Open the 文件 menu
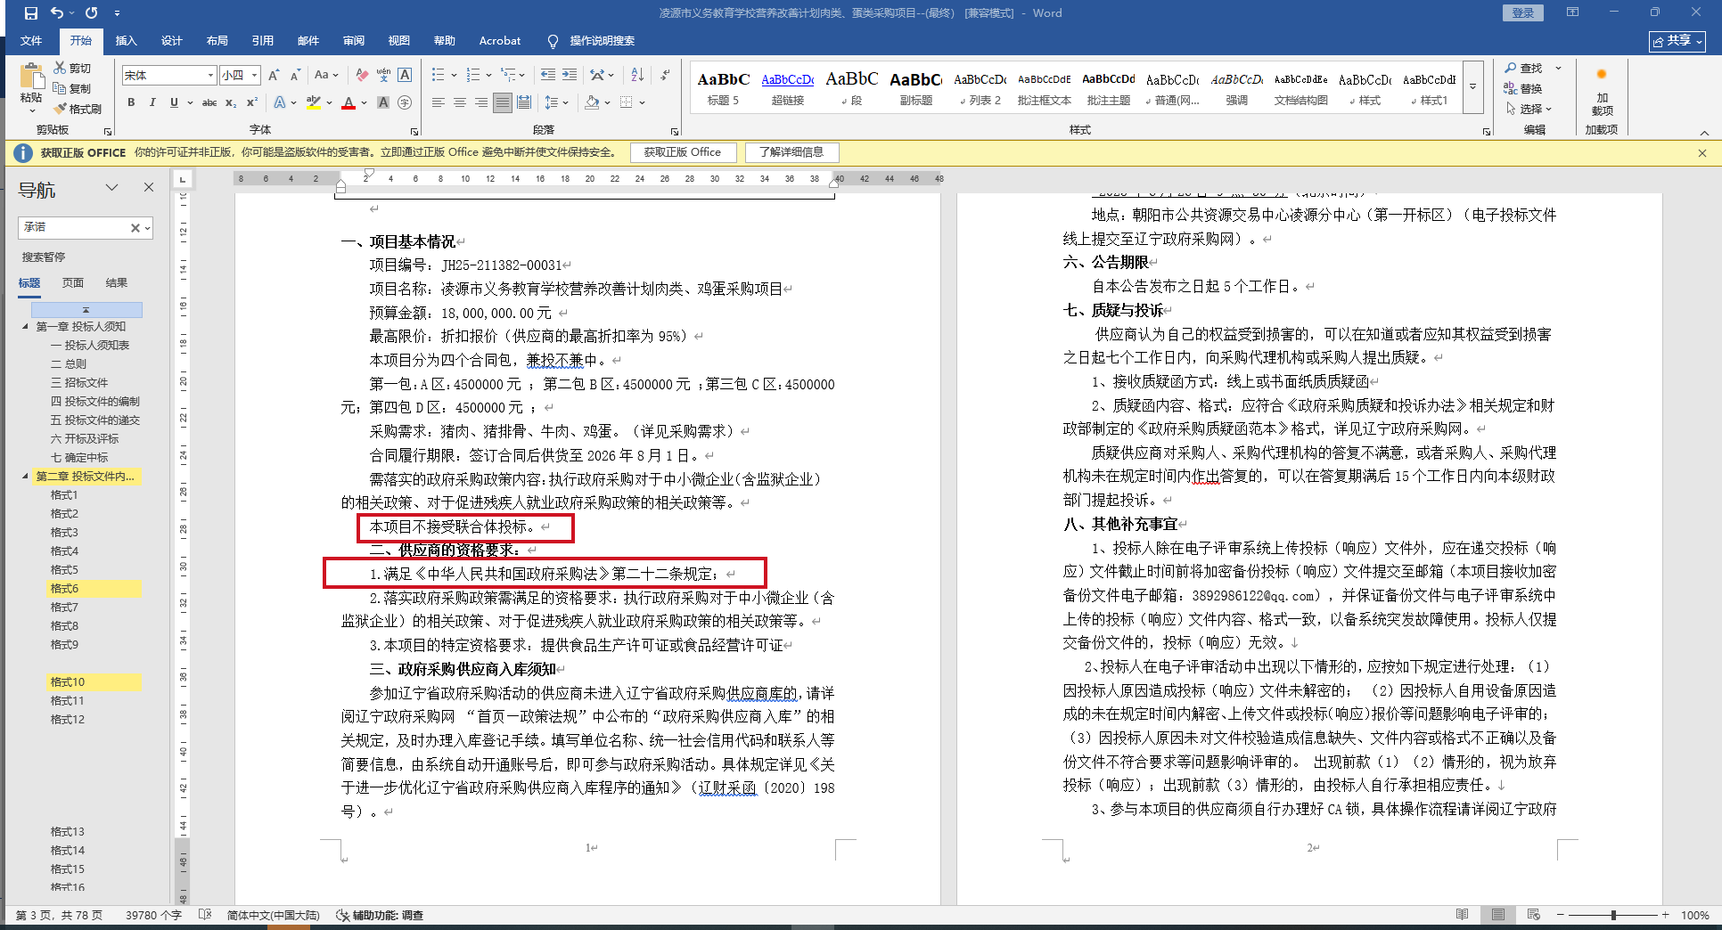 click(31, 41)
